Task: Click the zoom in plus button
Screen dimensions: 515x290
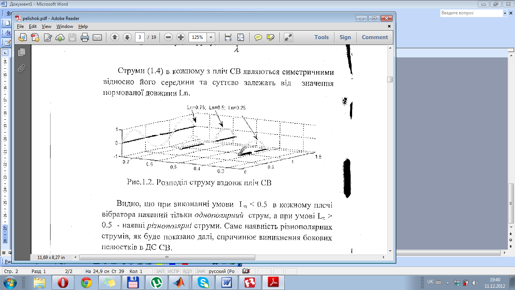Action: coord(181,37)
